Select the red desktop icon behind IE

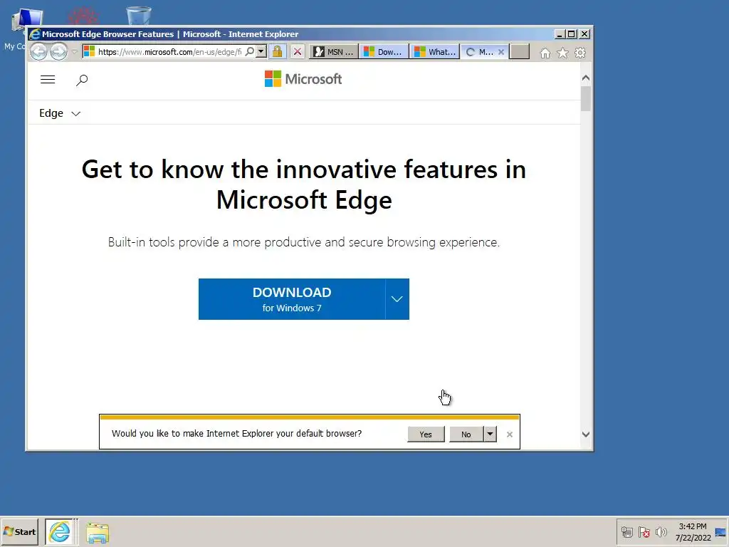coord(83,16)
